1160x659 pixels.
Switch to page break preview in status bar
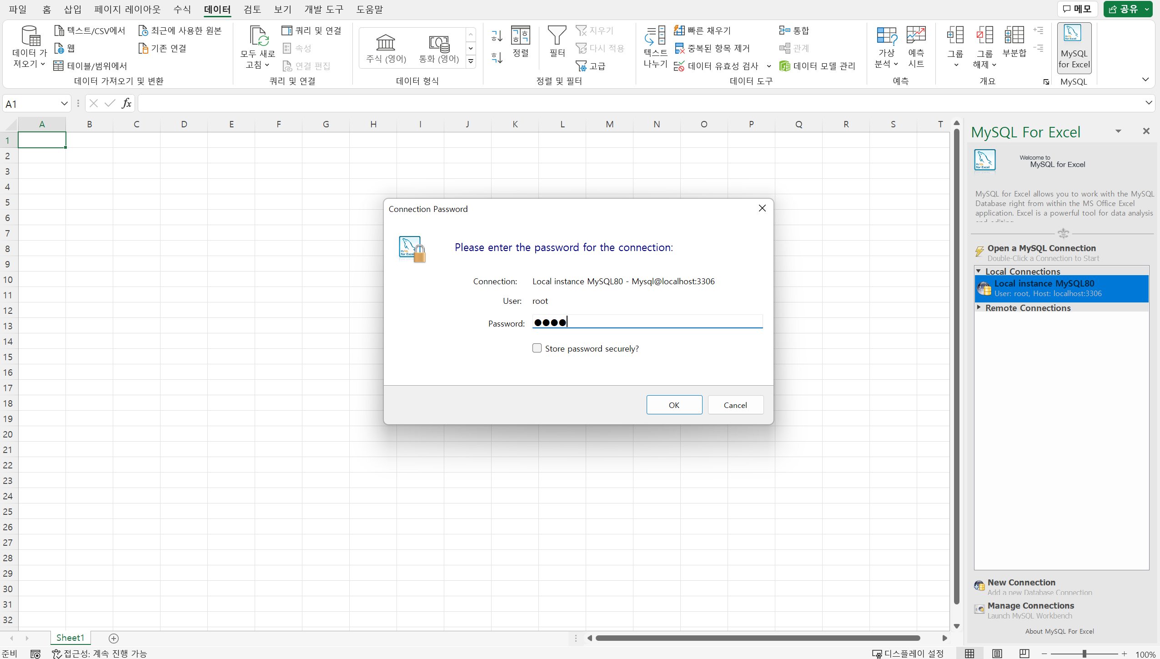point(1024,654)
